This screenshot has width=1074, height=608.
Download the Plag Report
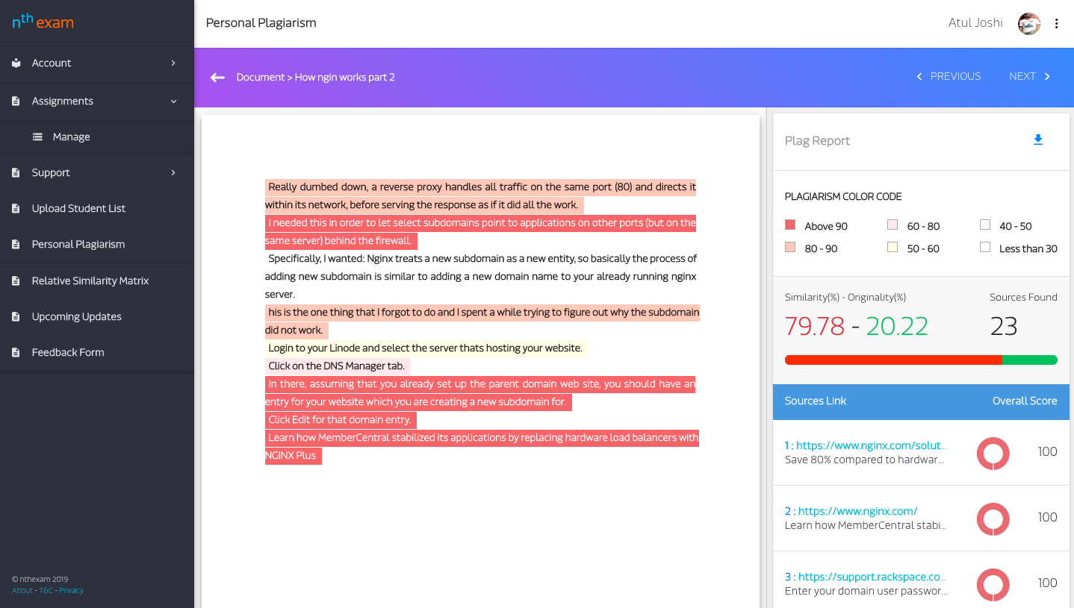(1037, 140)
